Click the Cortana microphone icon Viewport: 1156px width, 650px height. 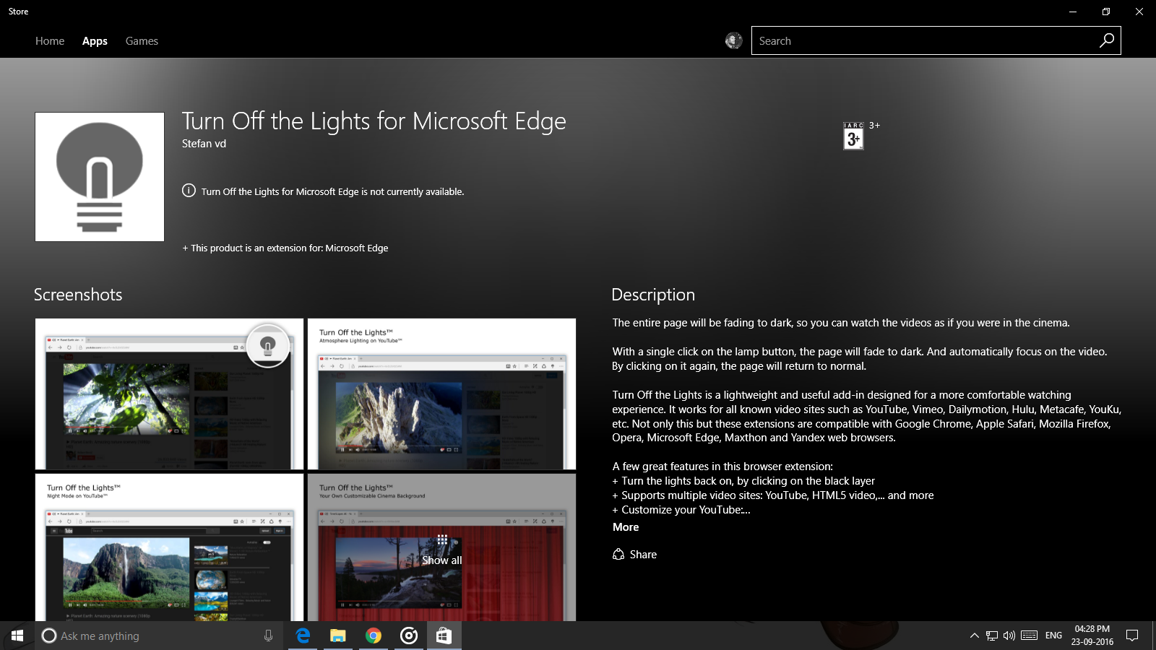[269, 636]
